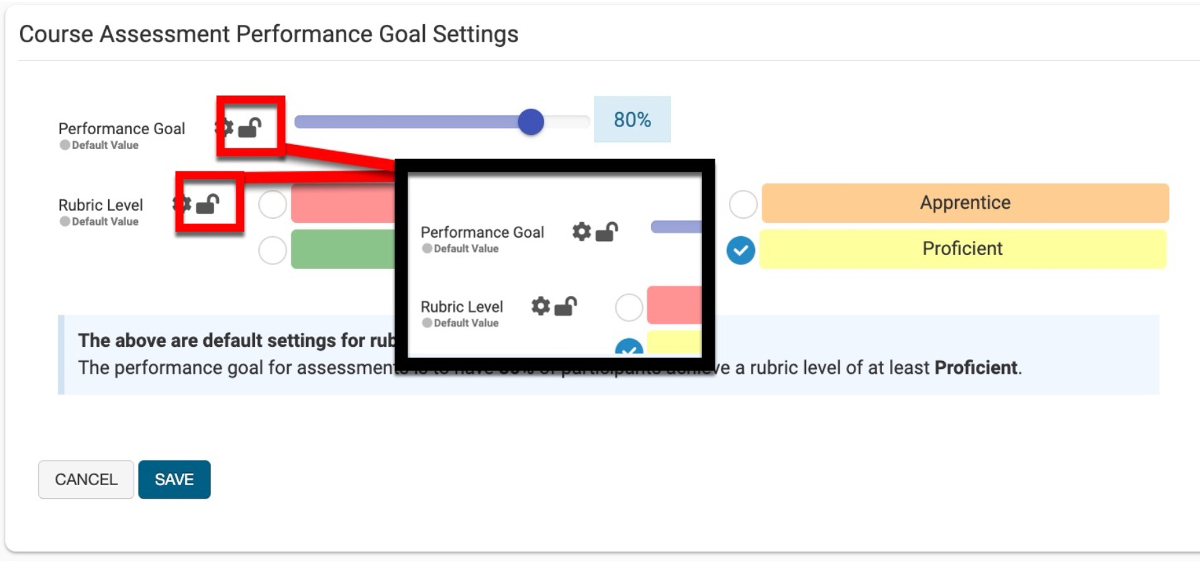Choose the yellow Proficient level bar

click(962, 249)
